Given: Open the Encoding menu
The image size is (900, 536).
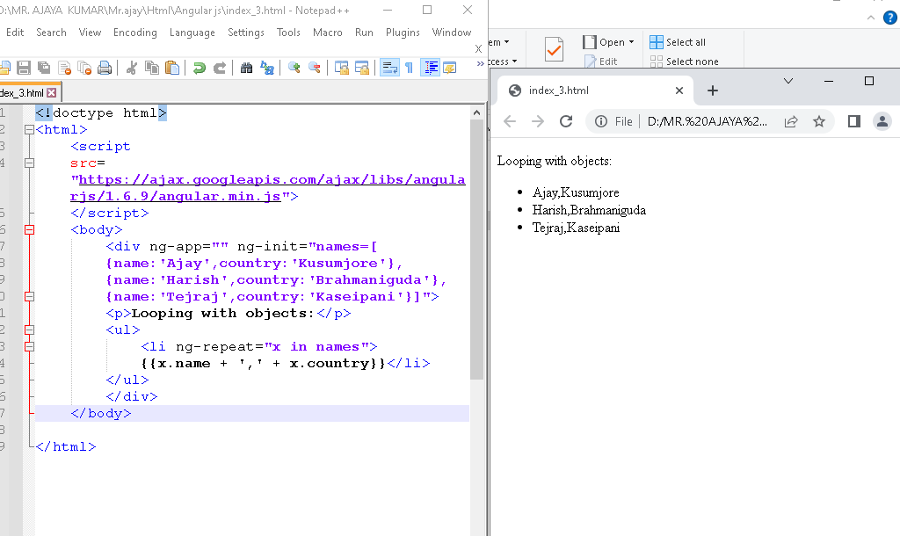Looking at the screenshot, I should pos(134,33).
